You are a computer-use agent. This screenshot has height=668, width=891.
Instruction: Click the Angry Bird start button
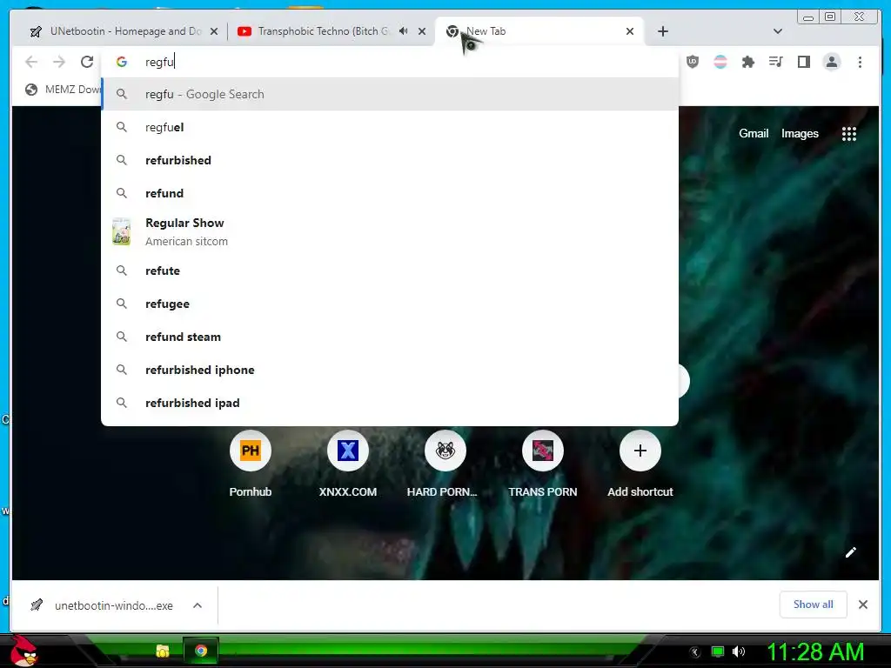point(23,651)
